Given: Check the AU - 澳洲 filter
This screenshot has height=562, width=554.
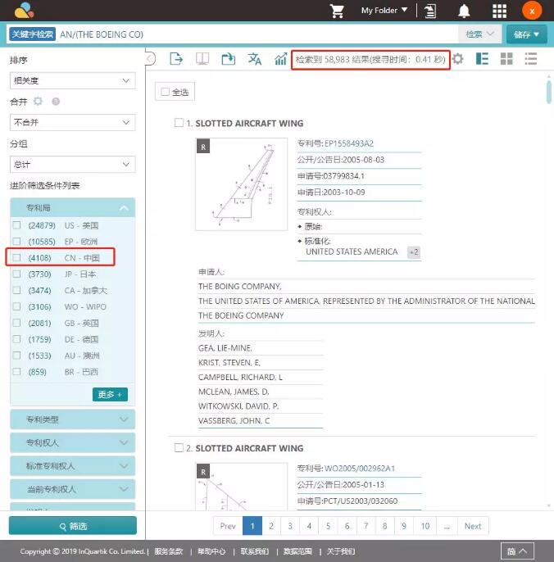Looking at the screenshot, I should coord(16,356).
